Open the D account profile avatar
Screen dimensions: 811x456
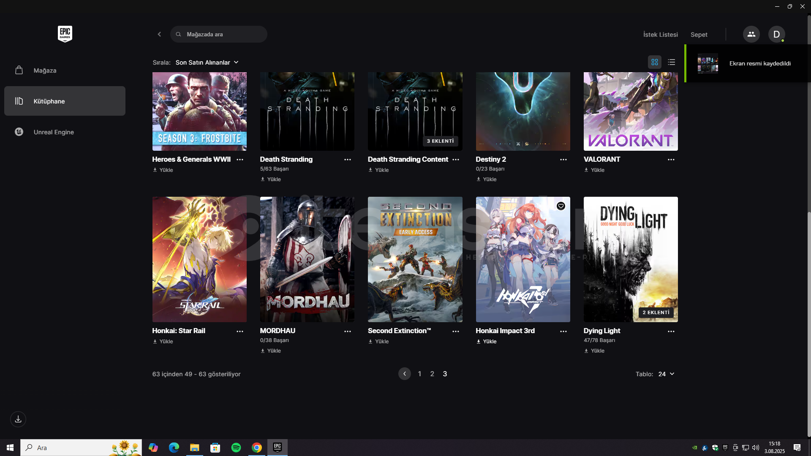(x=776, y=34)
